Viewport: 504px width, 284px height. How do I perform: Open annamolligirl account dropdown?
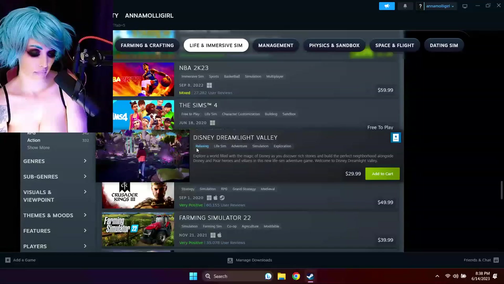(440, 6)
